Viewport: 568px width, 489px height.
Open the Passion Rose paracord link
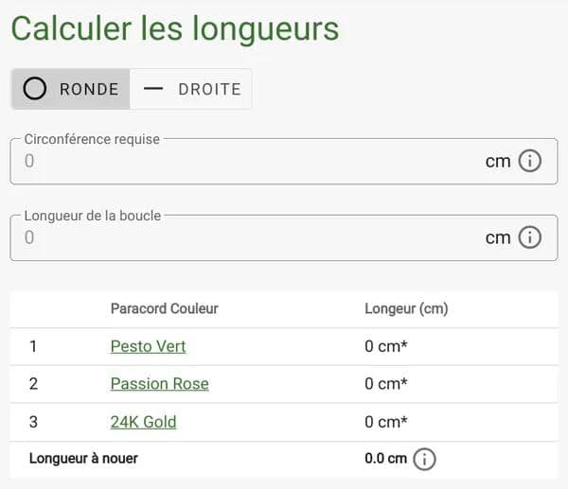pyautogui.click(x=159, y=384)
